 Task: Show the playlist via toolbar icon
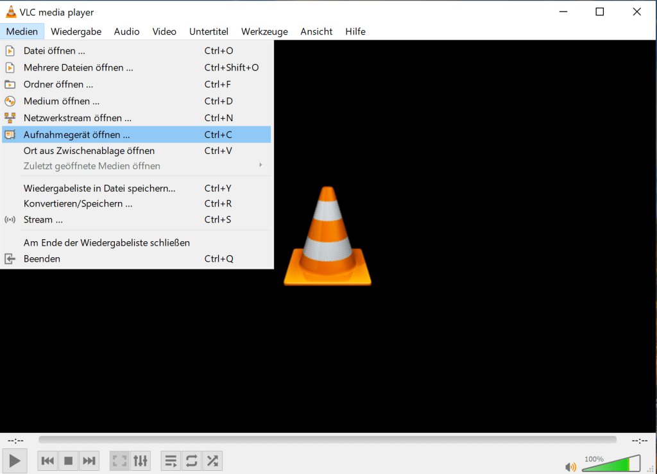click(171, 461)
